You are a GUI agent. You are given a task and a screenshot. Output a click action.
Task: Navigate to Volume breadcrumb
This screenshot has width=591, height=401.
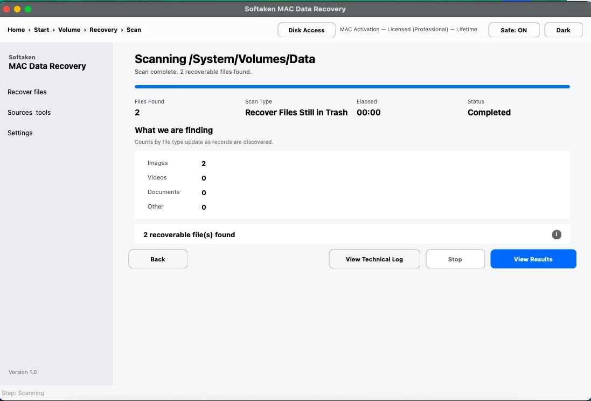[69, 30]
